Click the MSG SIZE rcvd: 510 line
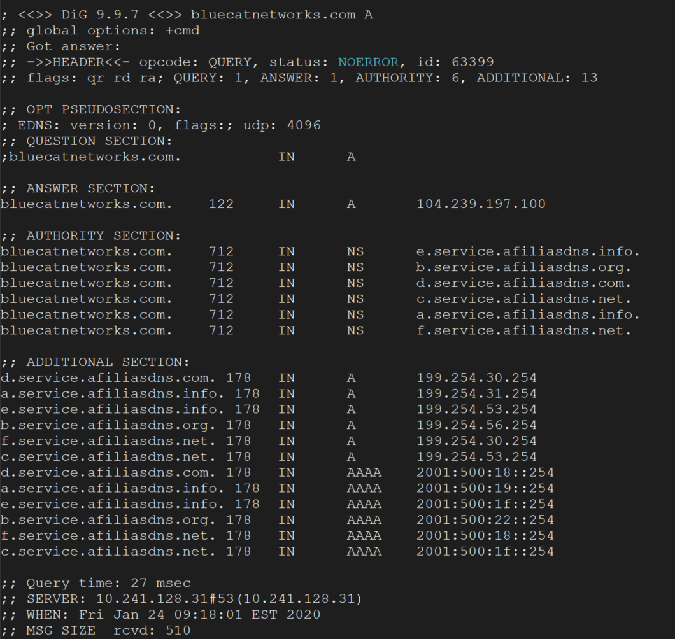The width and height of the screenshot is (675, 639). click(96, 630)
